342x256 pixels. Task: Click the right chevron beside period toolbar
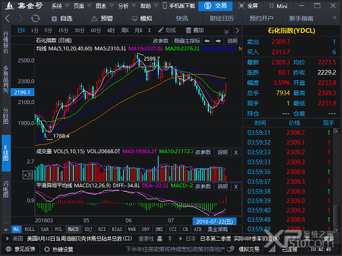237,31
